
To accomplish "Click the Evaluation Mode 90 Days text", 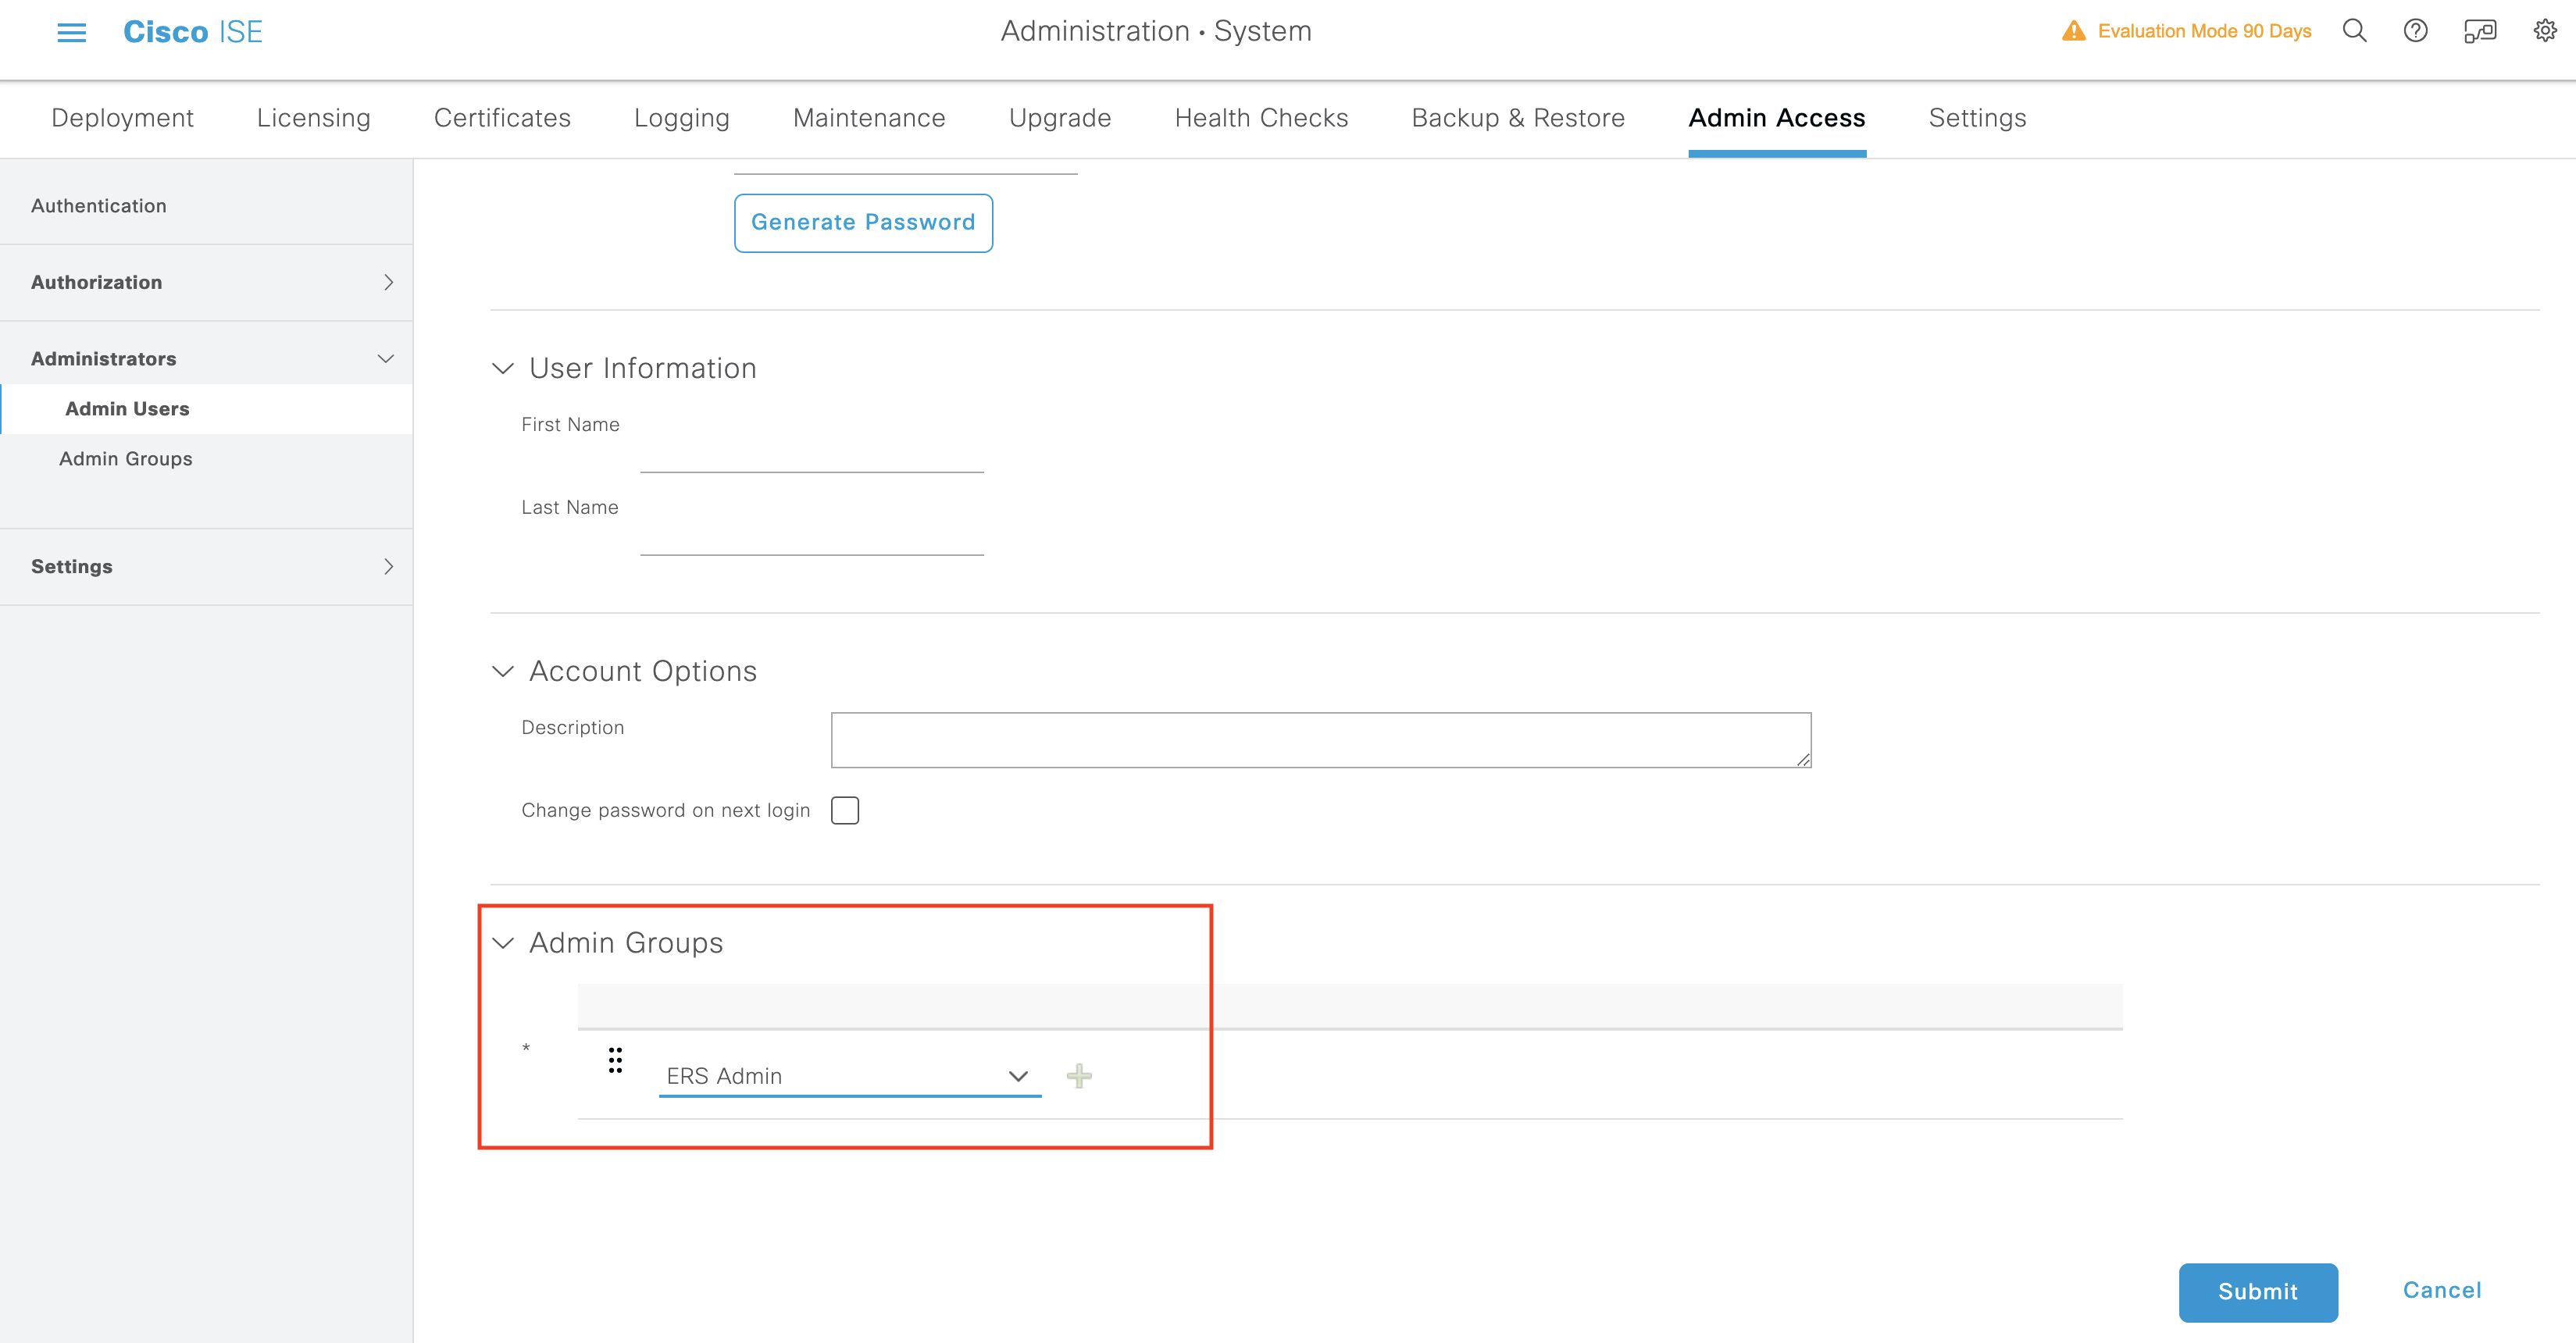I will 2204,31.
